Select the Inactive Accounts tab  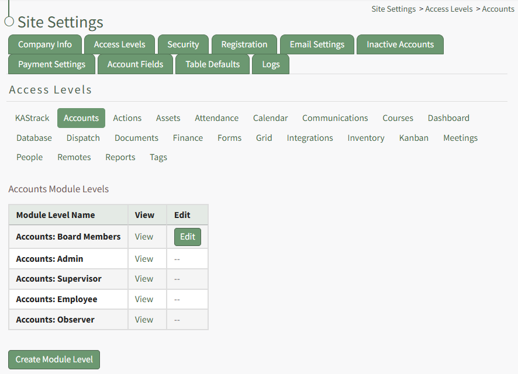tap(400, 44)
